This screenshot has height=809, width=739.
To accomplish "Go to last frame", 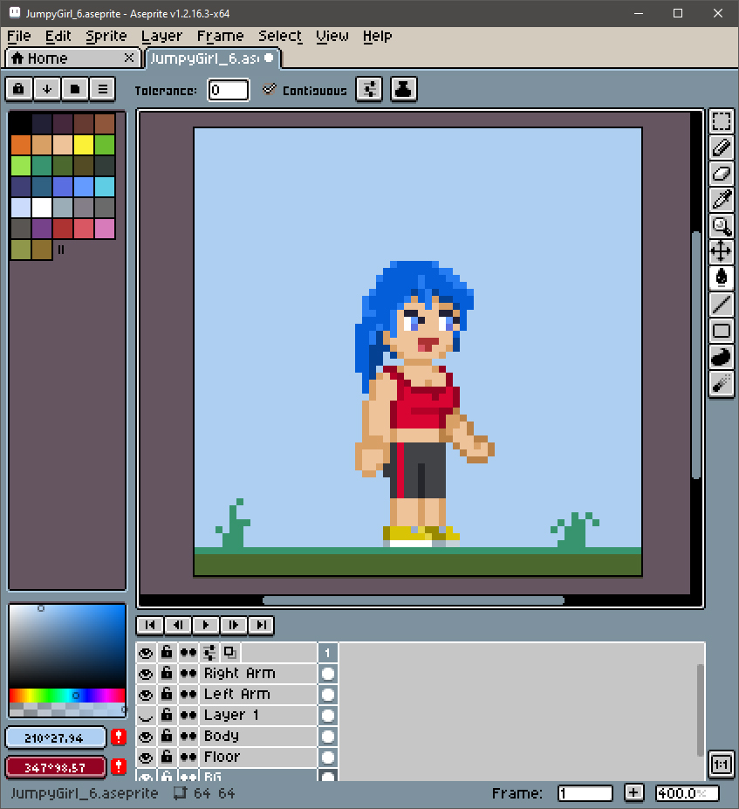I will point(262,625).
